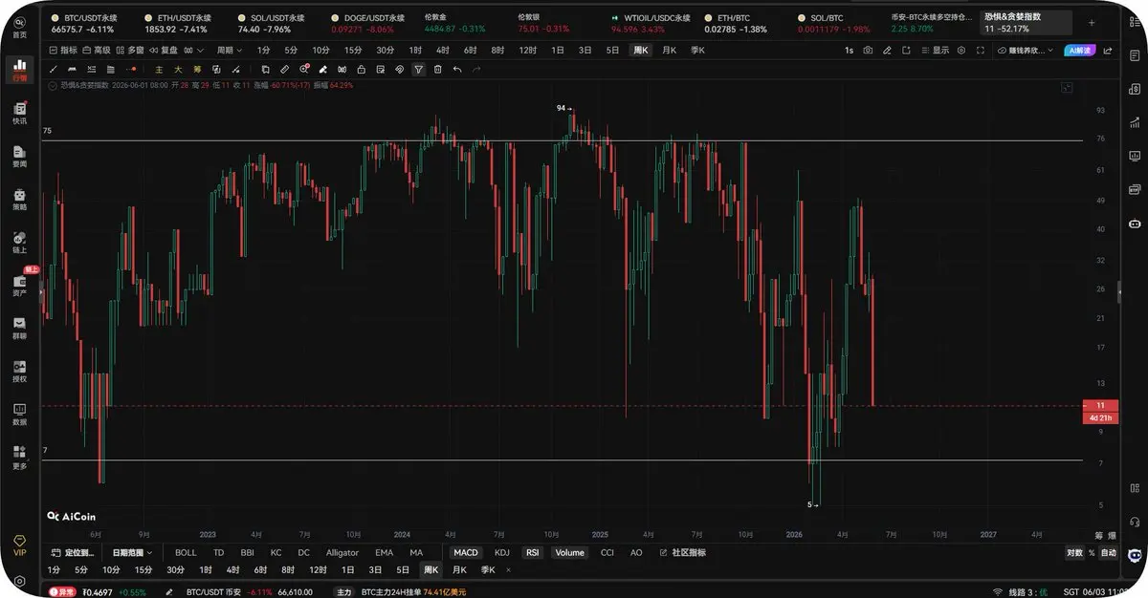Undo last drawing action
Image resolution: width=1148 pixels, height=598 pixels.
(456, 69)
